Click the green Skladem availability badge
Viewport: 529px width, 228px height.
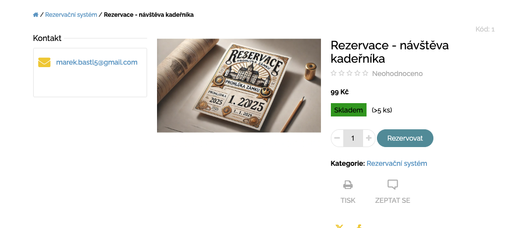click(x=349, y=110)
